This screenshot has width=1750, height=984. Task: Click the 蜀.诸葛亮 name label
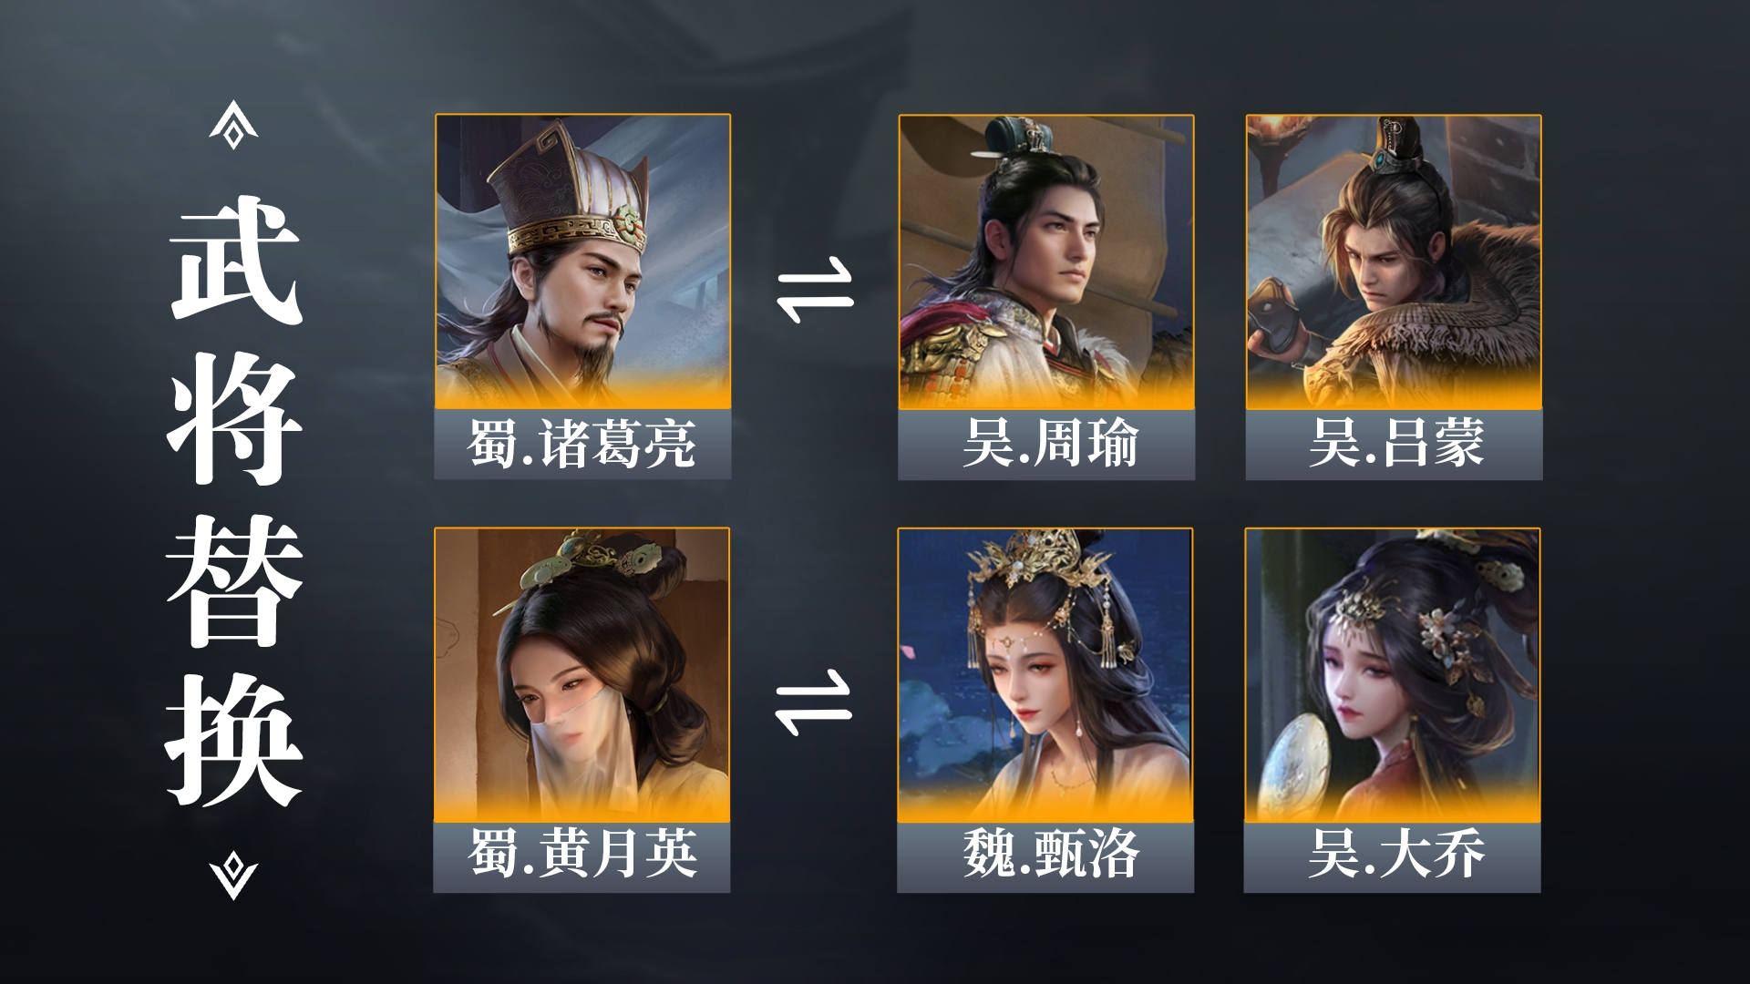[x=582, y=445]
